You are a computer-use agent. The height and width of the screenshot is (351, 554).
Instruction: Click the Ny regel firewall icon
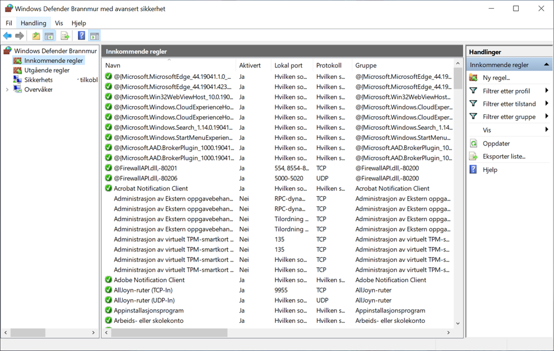click(473, 77)
